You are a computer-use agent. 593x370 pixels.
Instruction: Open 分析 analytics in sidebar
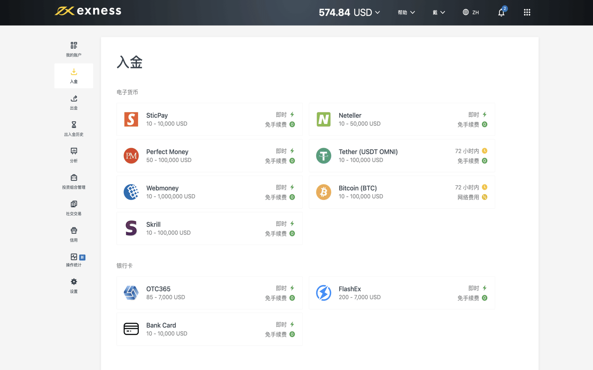[74, 155]
